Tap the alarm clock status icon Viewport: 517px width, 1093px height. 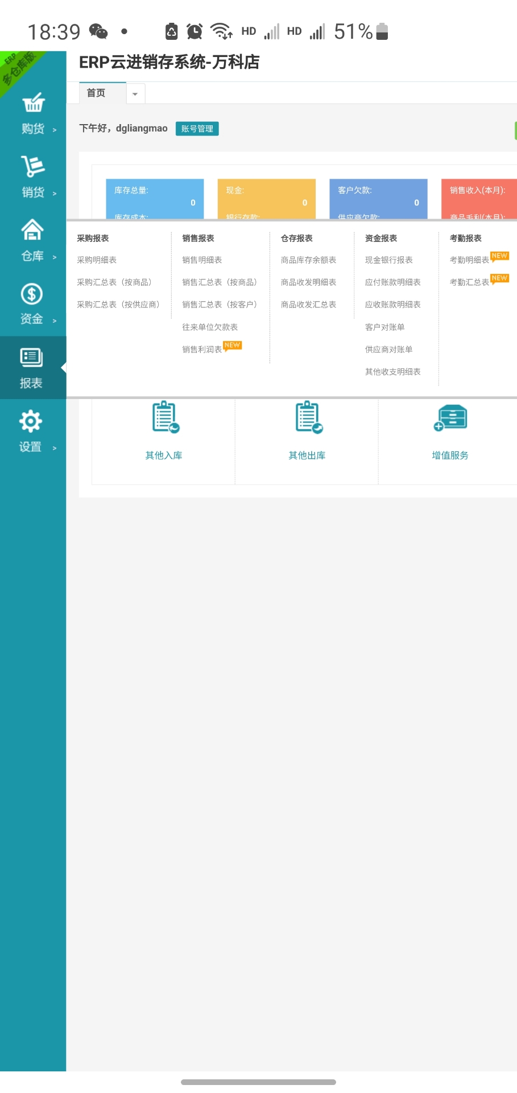[195, 31]
